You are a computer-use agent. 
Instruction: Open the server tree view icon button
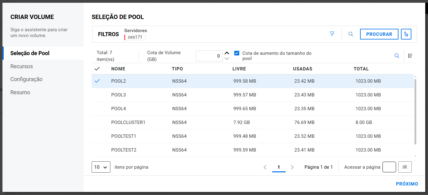click(x=406, y=34)
